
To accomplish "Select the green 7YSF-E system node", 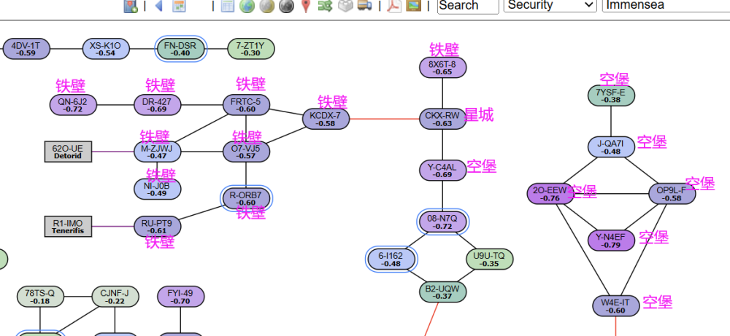I will 611,95.
